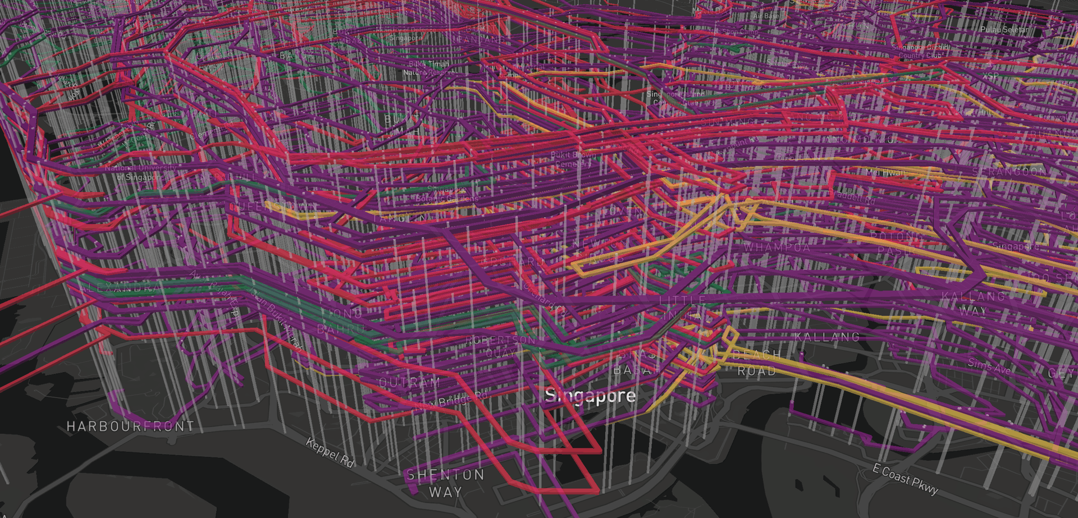Image resolution: width=1078 pixels, height=518 pixels.
Task: Click the BEACH ROAD label
Action: (756, 363)
